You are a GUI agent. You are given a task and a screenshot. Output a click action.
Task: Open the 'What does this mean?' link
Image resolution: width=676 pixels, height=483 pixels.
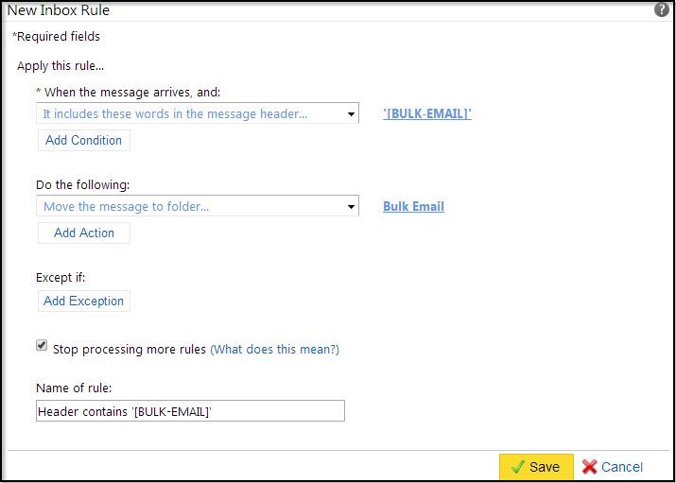[274, 350]
